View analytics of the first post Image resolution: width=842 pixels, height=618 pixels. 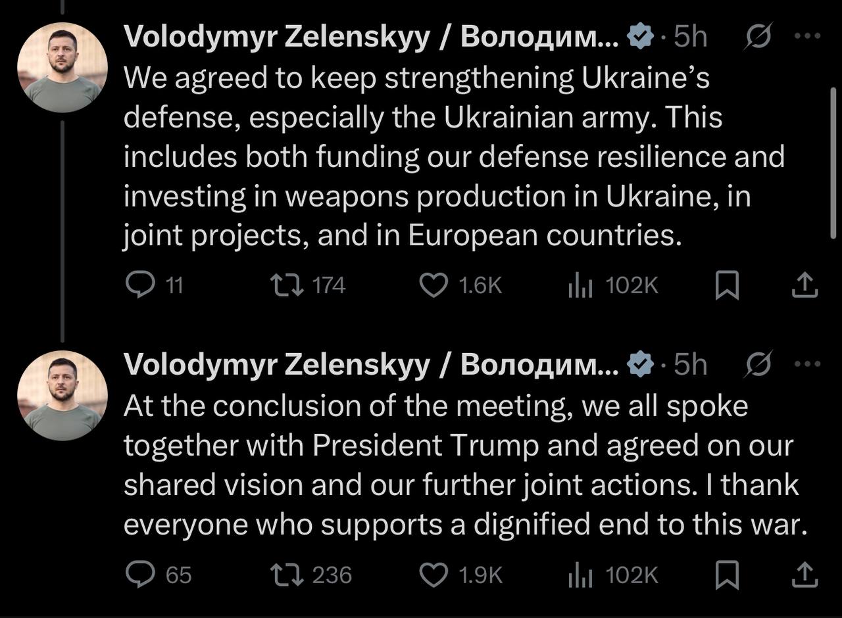(580, 286)
